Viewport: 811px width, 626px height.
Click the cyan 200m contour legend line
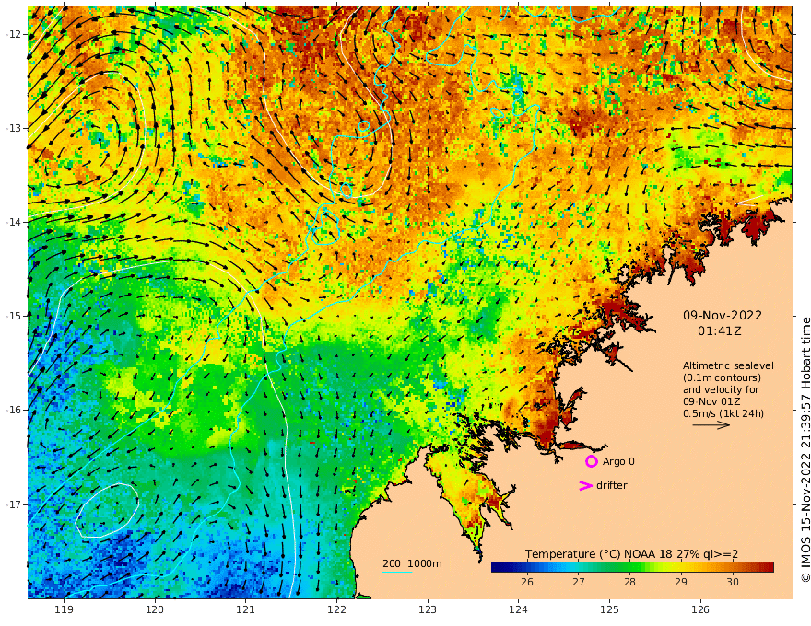(x=396, y=572)
